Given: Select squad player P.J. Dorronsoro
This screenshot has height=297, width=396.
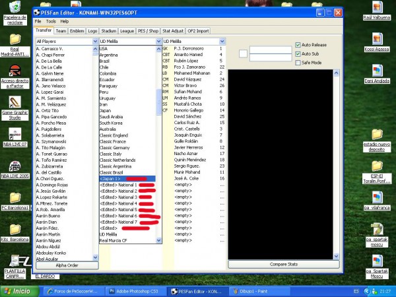Looking at the screenshot, I should 193,48.
